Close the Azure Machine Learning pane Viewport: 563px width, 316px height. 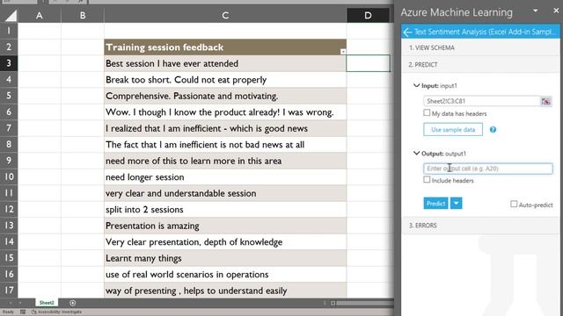(x=556, y=11)
